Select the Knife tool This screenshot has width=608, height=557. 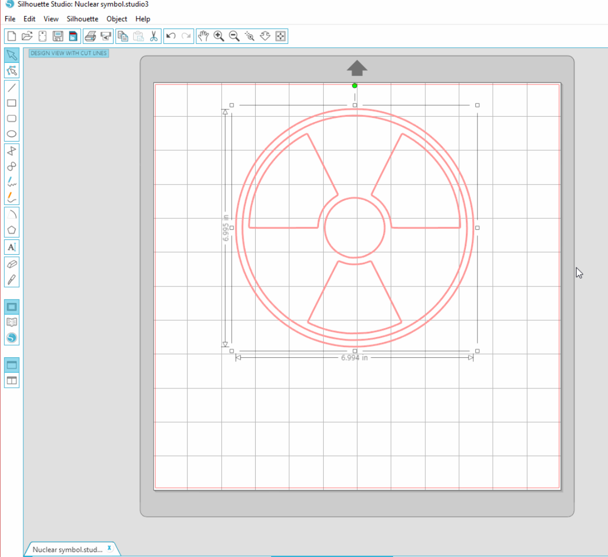(x=12, y=280)
